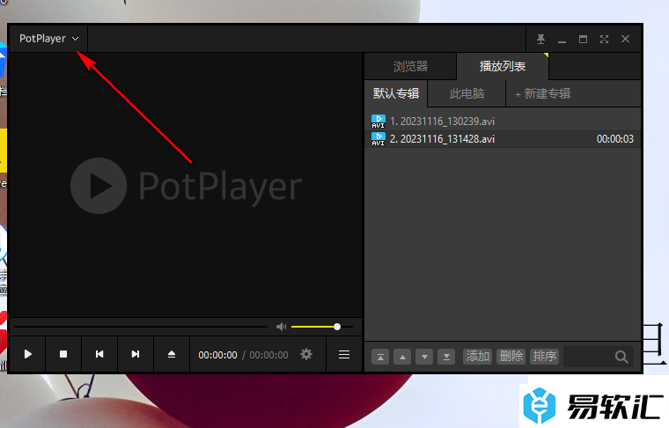Viewport: 669px width, 428px height.
Task: Open the PotPlayer main menu dropdown
Action: click(48, 39)
